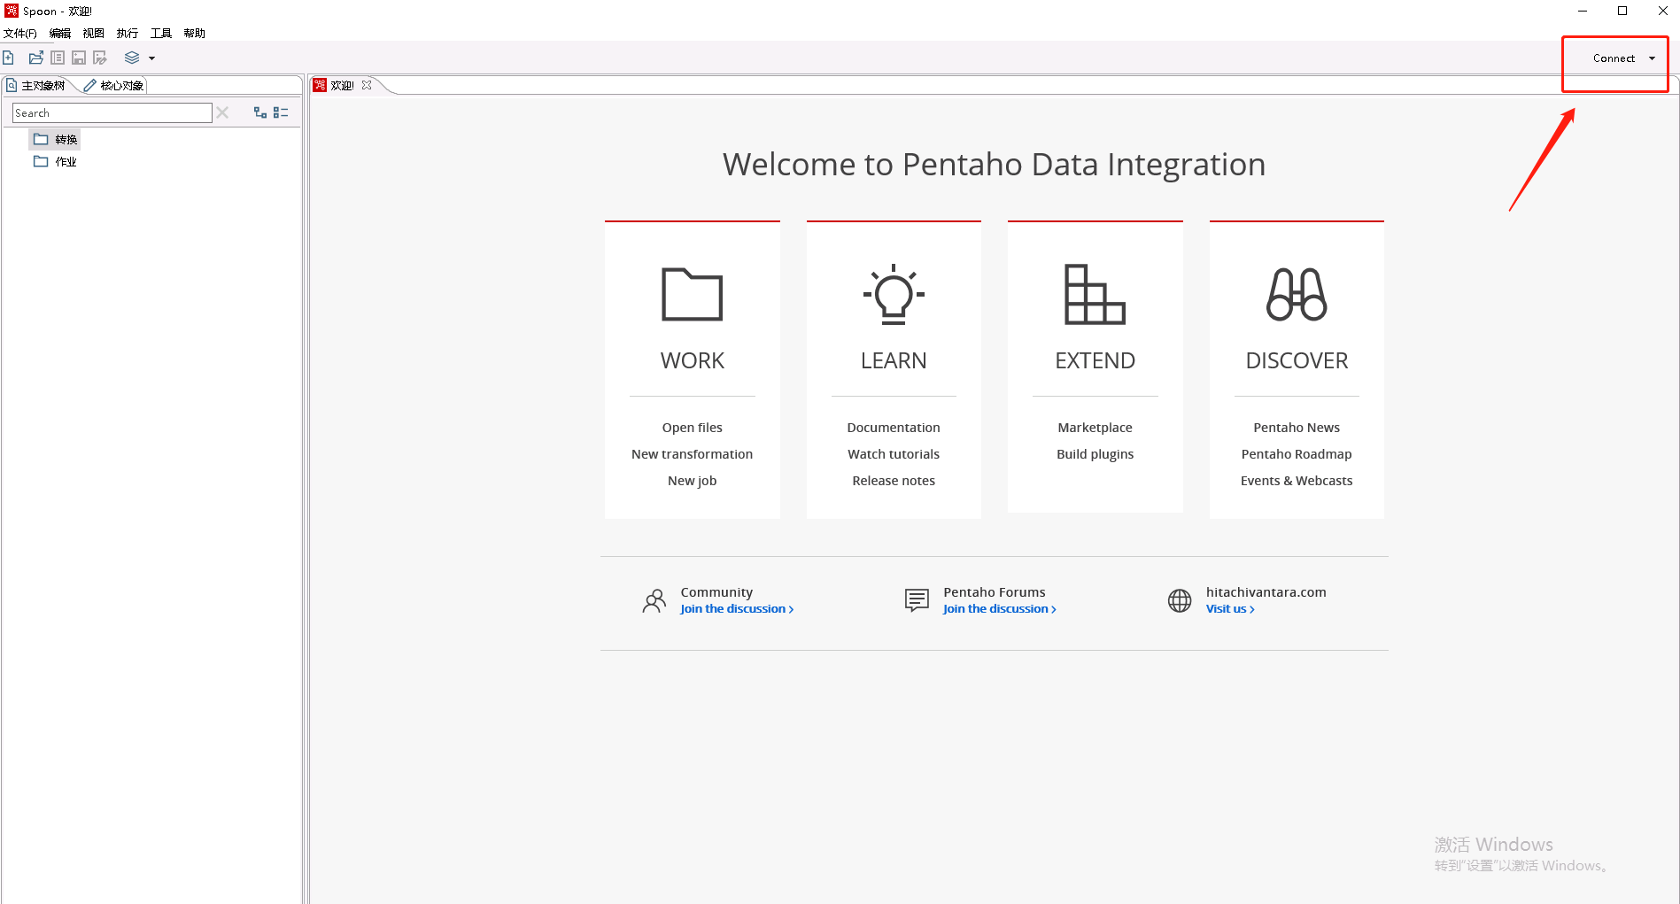Click the New transformation link
Viewport: 1680px width, 904px height.
(693, 454)
